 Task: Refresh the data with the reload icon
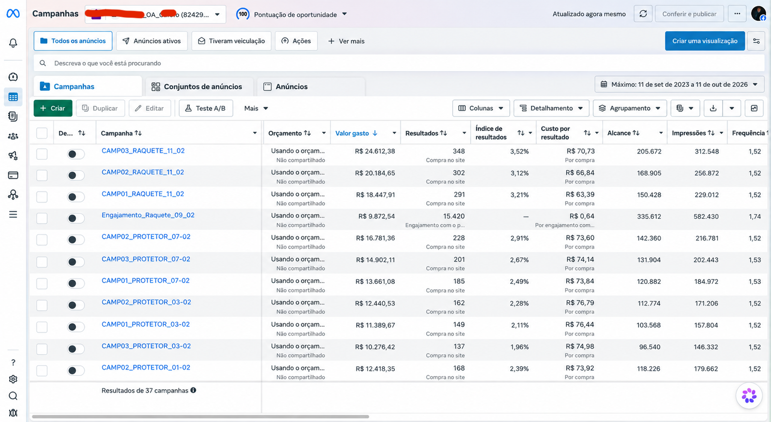643,14
